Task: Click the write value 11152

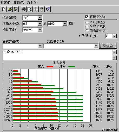Action: [x=98, y=106]
